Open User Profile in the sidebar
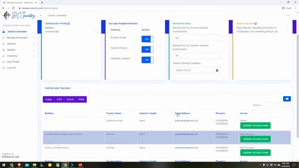 pyautogui.click(x=13, y=62)
